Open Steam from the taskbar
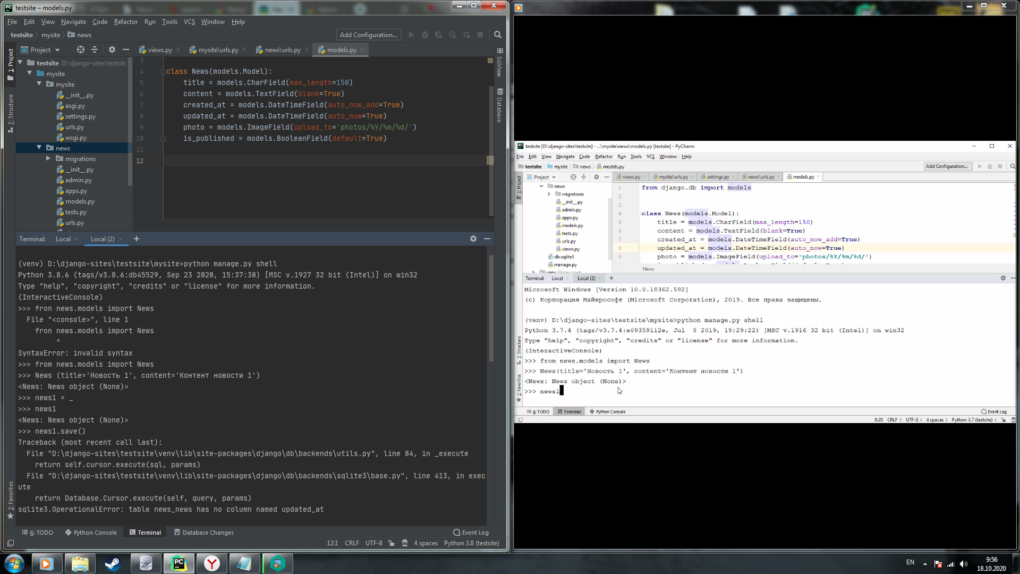 coord(113,563)
